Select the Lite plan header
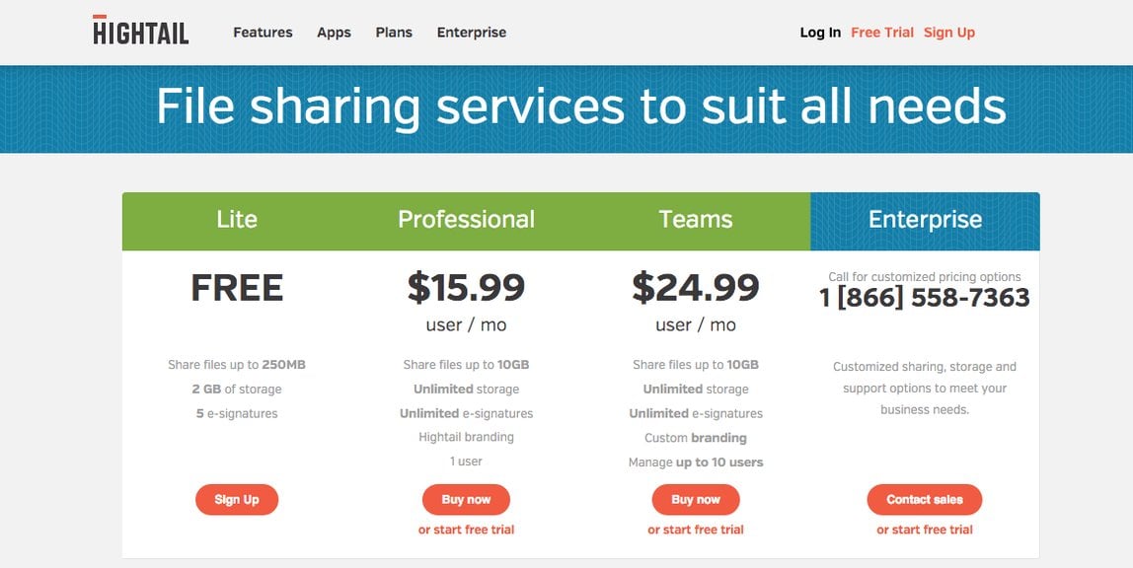The height and width of the screenshot is (568, 1133). [x=237, y=221]
